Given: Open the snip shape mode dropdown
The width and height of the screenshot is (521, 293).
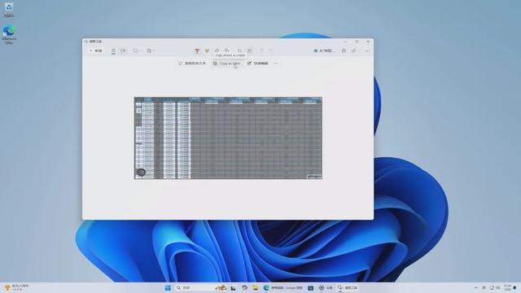Looking at the screenshot, I should 137,50.
